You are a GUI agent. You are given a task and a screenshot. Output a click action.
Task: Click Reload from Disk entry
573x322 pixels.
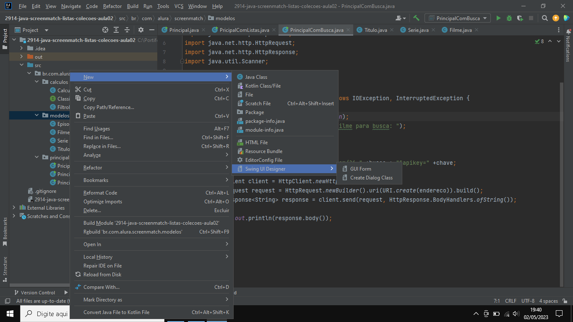(151, 275)
